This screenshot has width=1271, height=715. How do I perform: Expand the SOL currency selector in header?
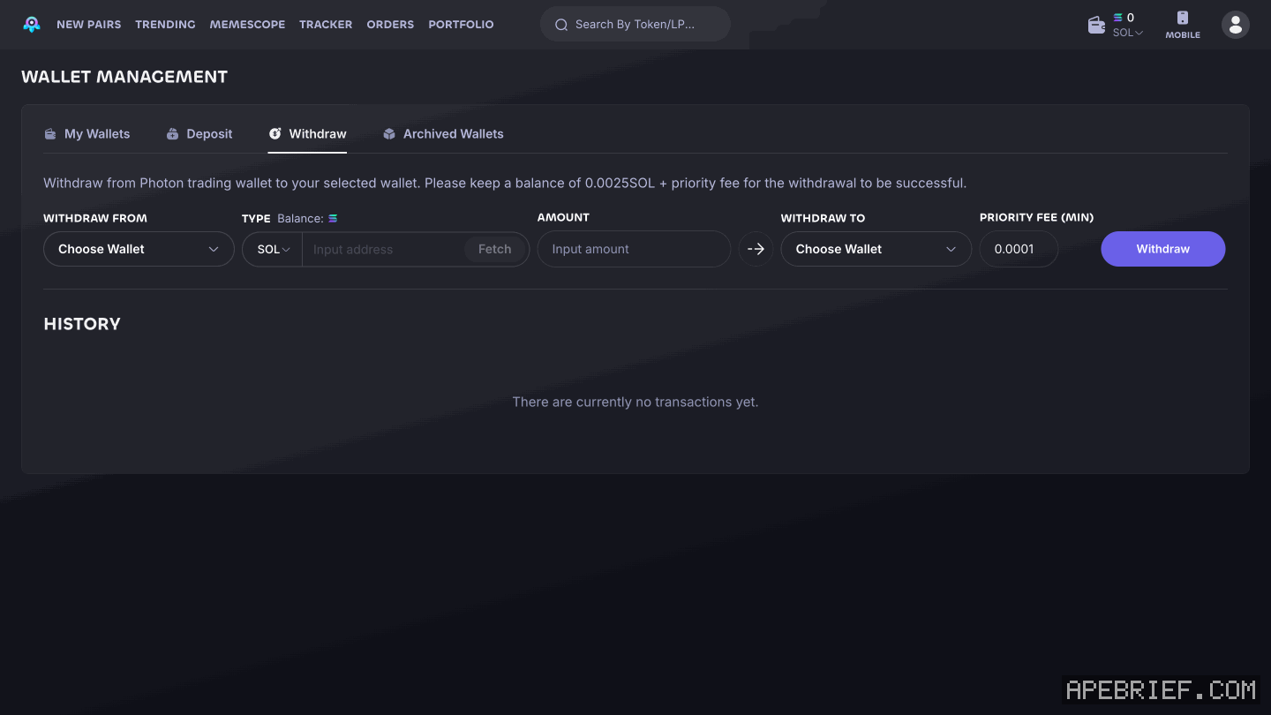coord(1127,33)
